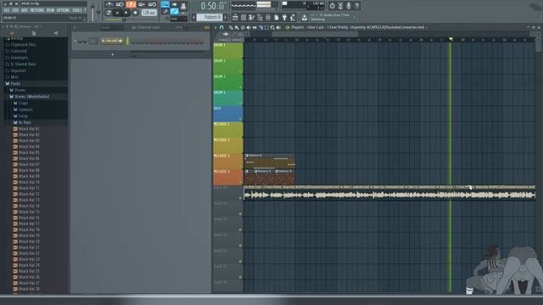Toggle wait for input before recording
Screen dimensions: 543x305
point(120,4)
